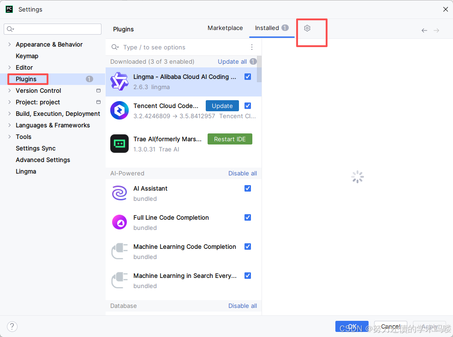Select the Full Line Code Completion name
453x337 pixels.
(x=171, y=217)
